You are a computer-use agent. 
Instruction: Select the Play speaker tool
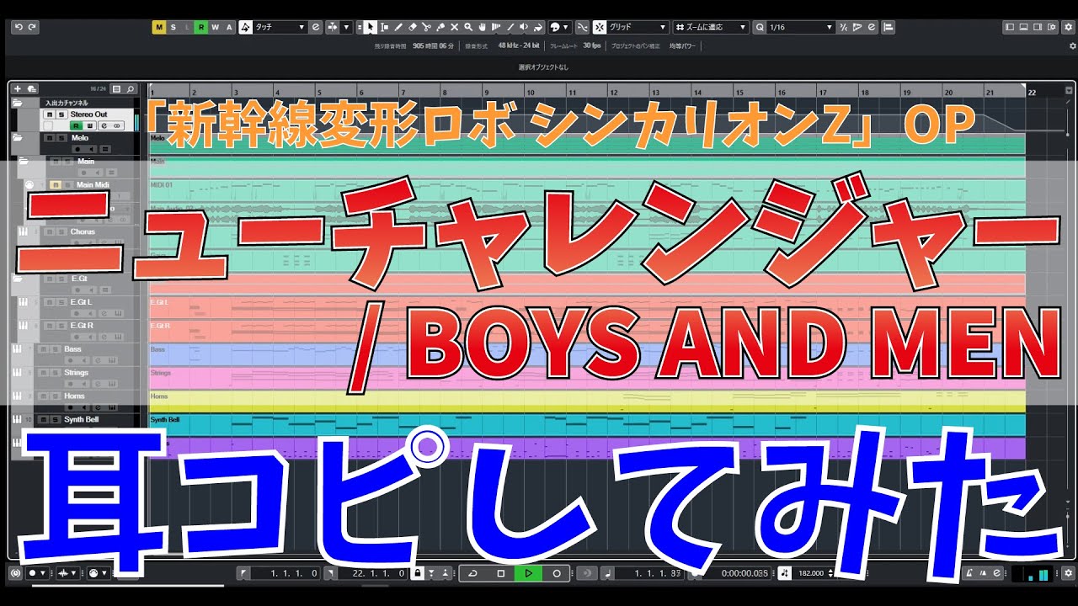524,27
